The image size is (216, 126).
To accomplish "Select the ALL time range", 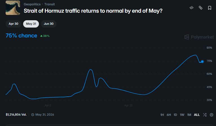I will coord(197,115).
